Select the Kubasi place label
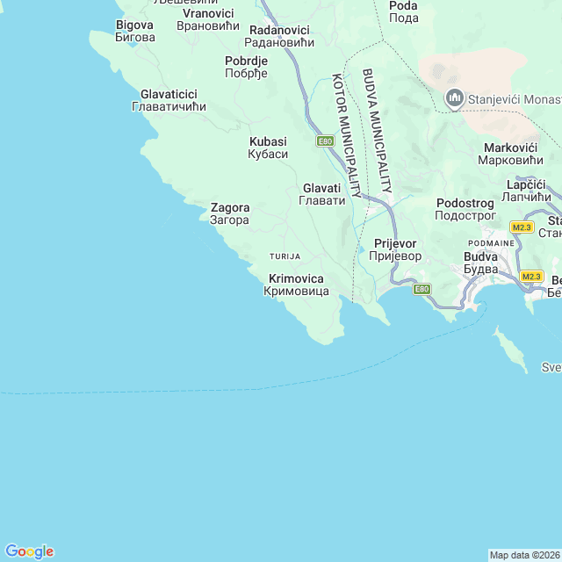The image size is (562, 562). [x=268, y=148]
